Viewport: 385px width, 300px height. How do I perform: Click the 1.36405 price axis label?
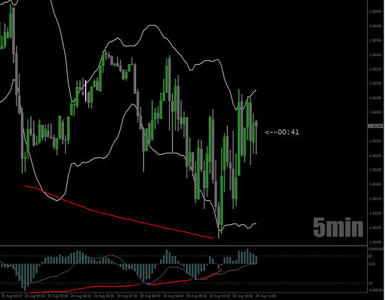(x=376, y=11)
